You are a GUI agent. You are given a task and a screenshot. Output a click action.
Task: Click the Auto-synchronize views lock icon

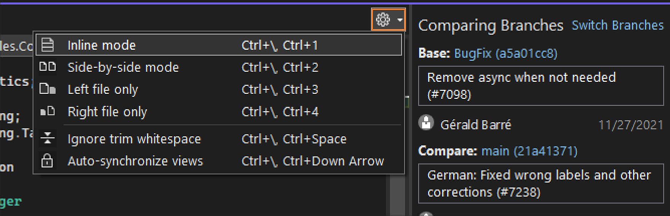tap(47, 161)
